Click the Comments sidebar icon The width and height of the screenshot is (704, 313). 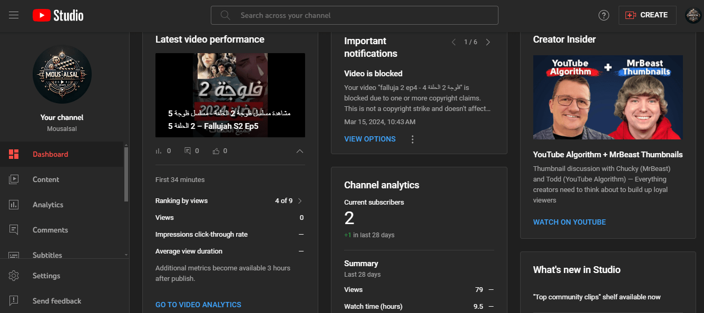coord(14,230)
